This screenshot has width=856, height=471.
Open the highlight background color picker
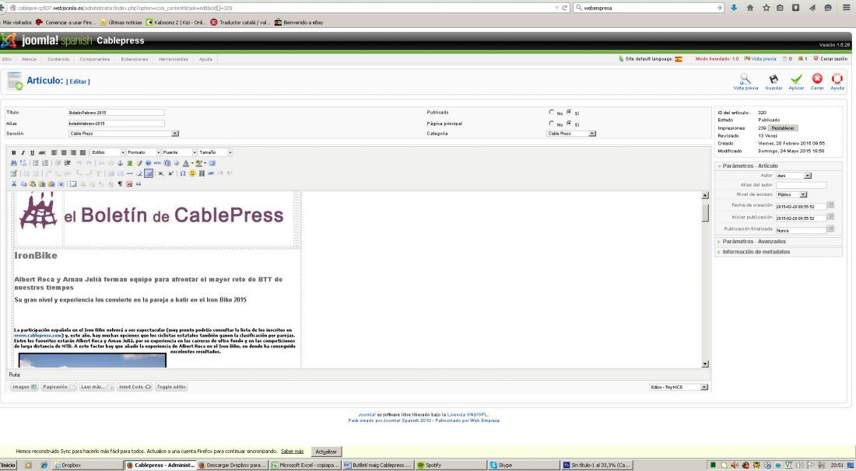point(198,163)
